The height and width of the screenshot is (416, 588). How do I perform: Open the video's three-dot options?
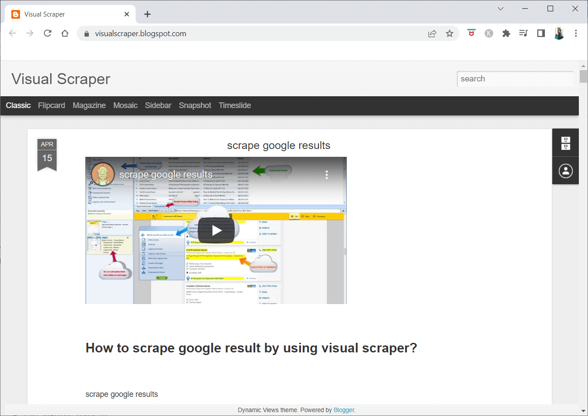click(327, 175)
